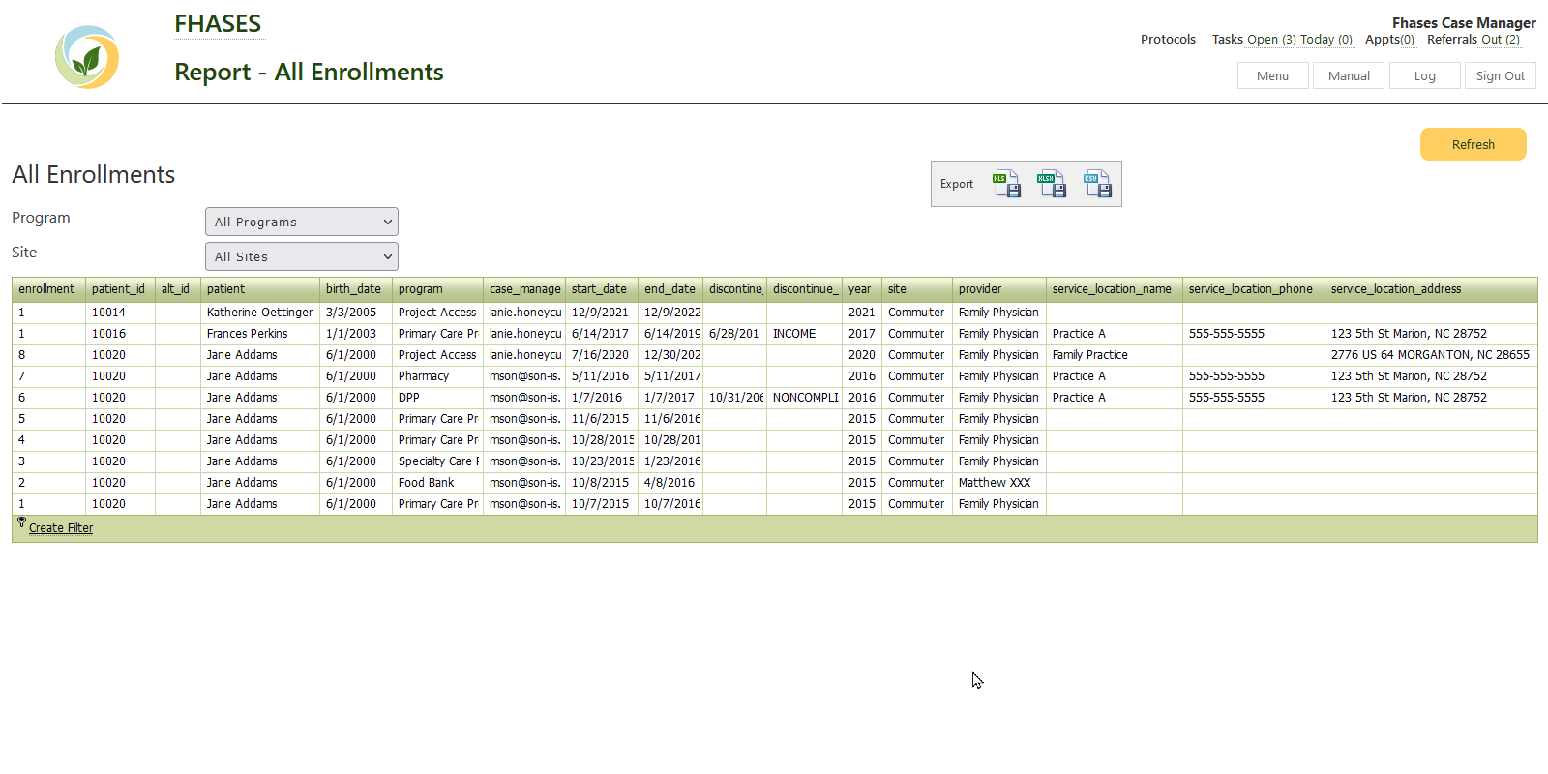Open the Log button
Viewport: 1548px width, 774px height.
(1424, 75)
